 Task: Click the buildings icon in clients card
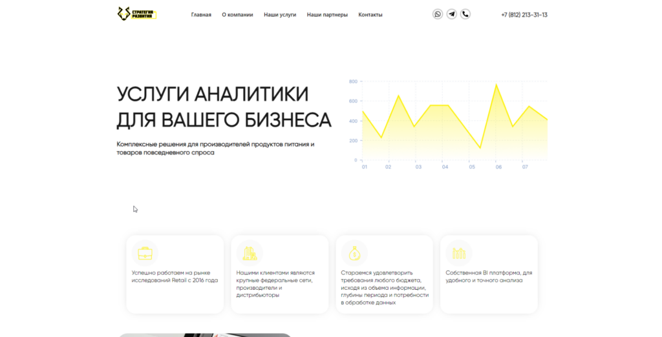point(250,253)
